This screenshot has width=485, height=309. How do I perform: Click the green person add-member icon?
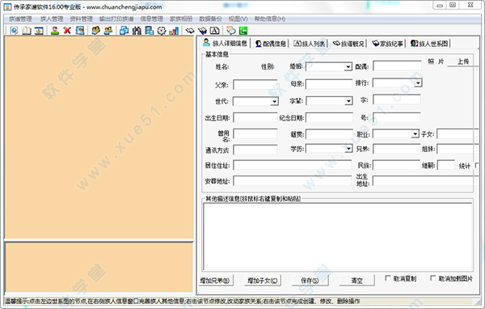(55, 31)
